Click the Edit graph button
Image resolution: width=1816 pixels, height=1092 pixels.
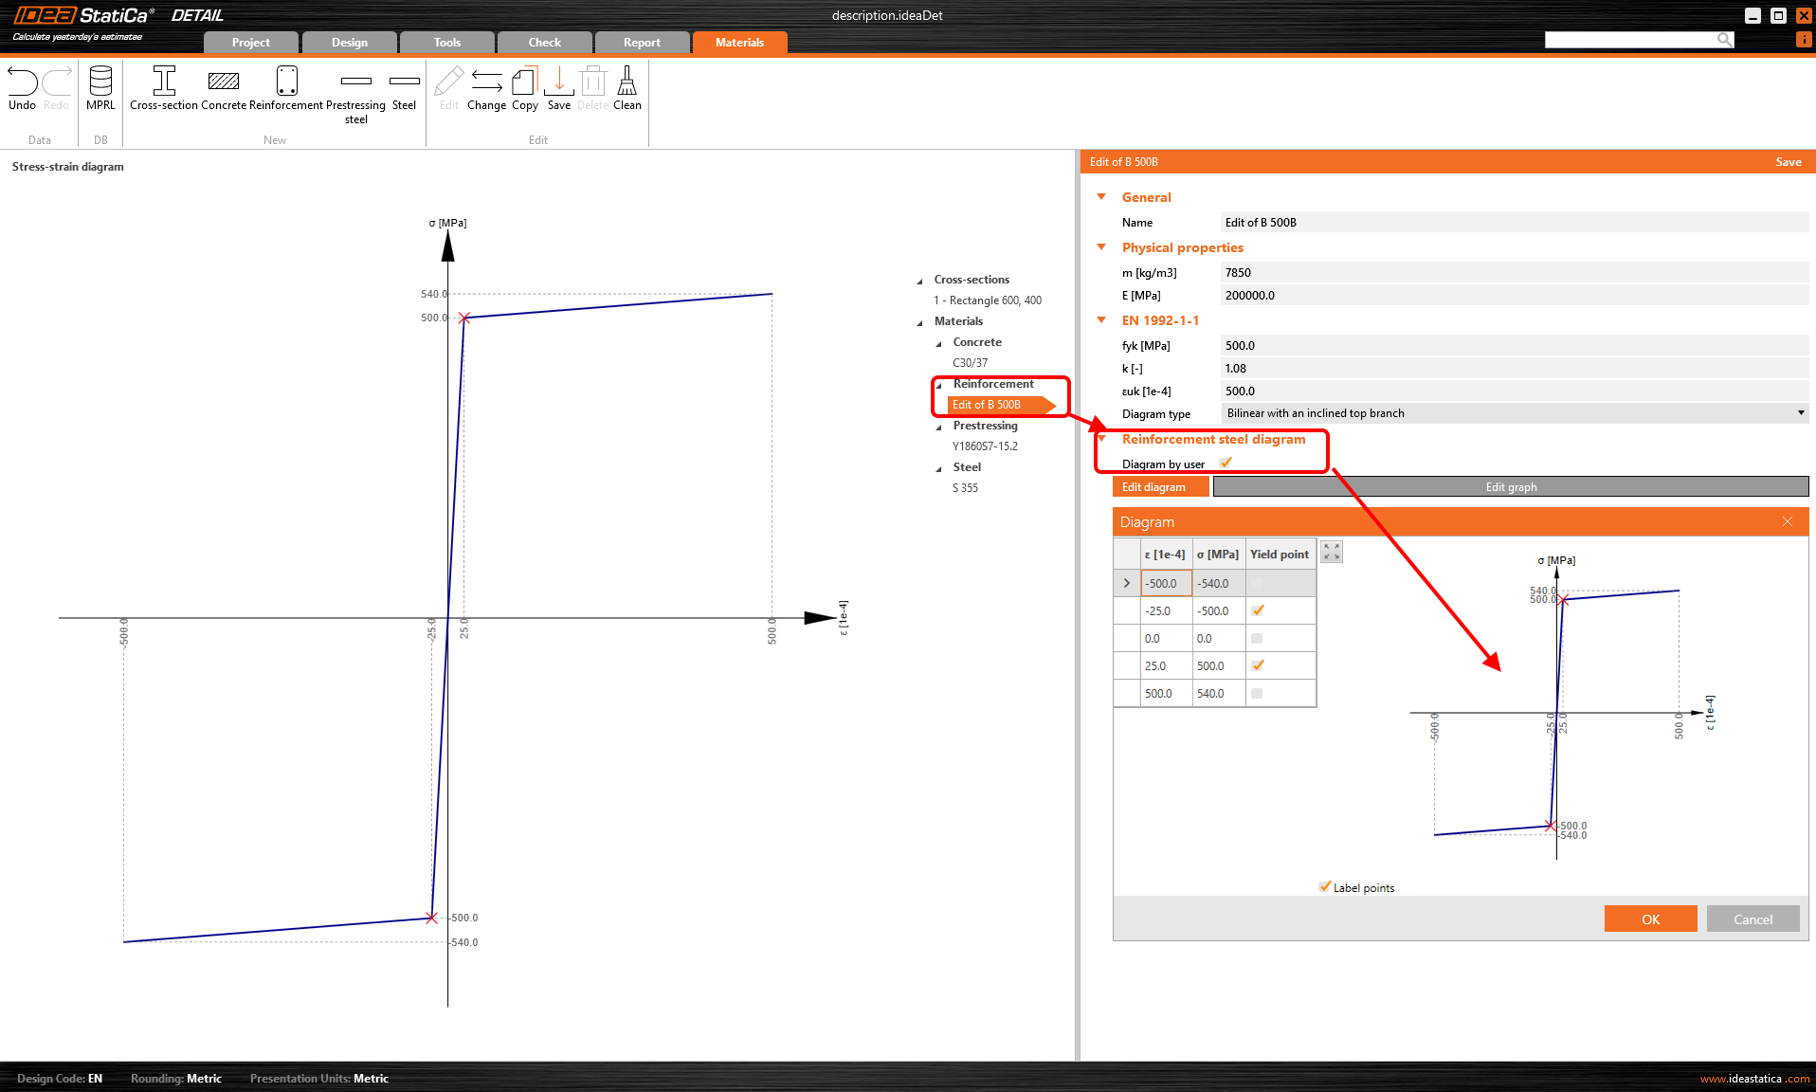1511,487
